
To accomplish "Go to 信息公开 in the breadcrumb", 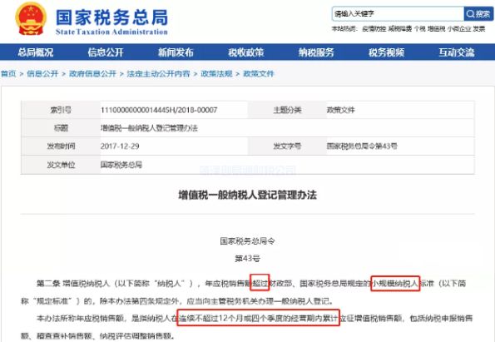I will pyautogui.click(x=42, y=74).
